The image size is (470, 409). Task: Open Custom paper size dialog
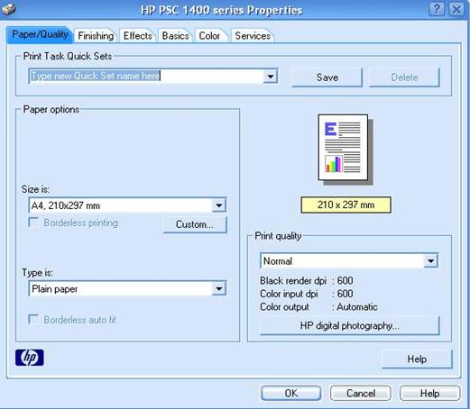195,224
